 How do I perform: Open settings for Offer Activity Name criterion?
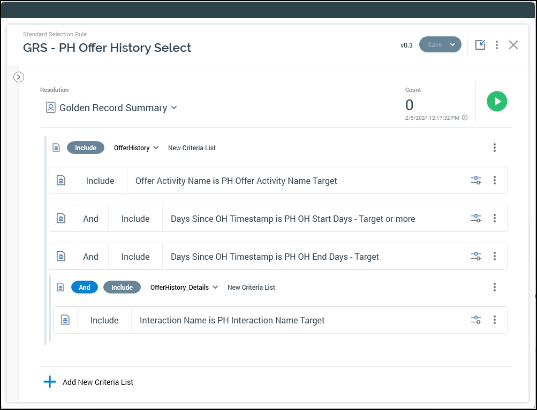tap(475, 181)
